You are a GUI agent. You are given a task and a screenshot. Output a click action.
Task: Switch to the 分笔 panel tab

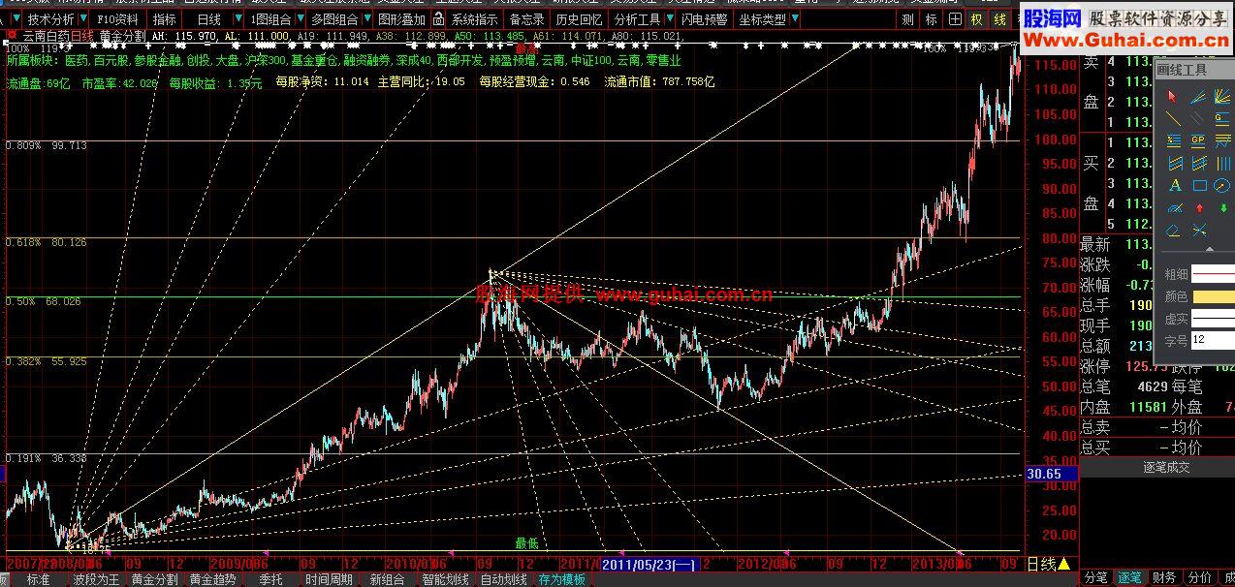(1095, 578)
